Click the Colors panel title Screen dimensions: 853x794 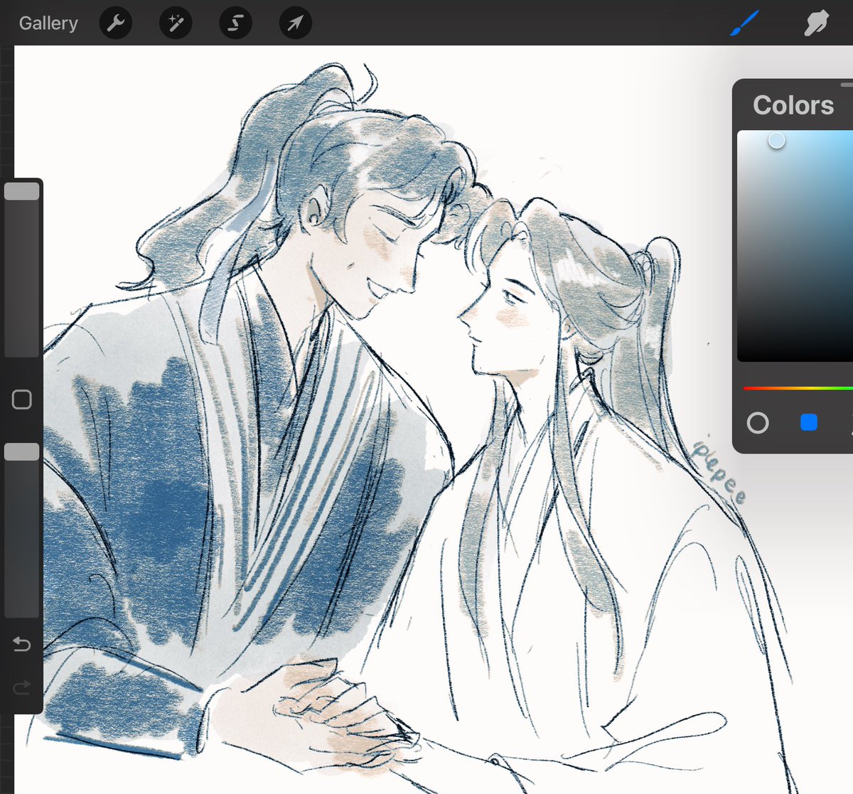(793, 105)
